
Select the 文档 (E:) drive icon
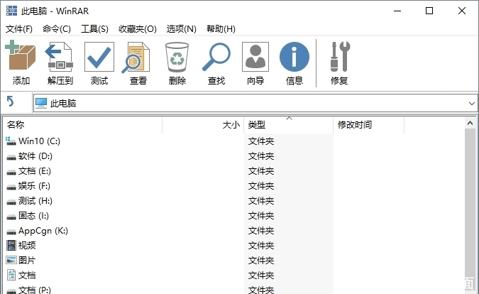pos(11,172)
